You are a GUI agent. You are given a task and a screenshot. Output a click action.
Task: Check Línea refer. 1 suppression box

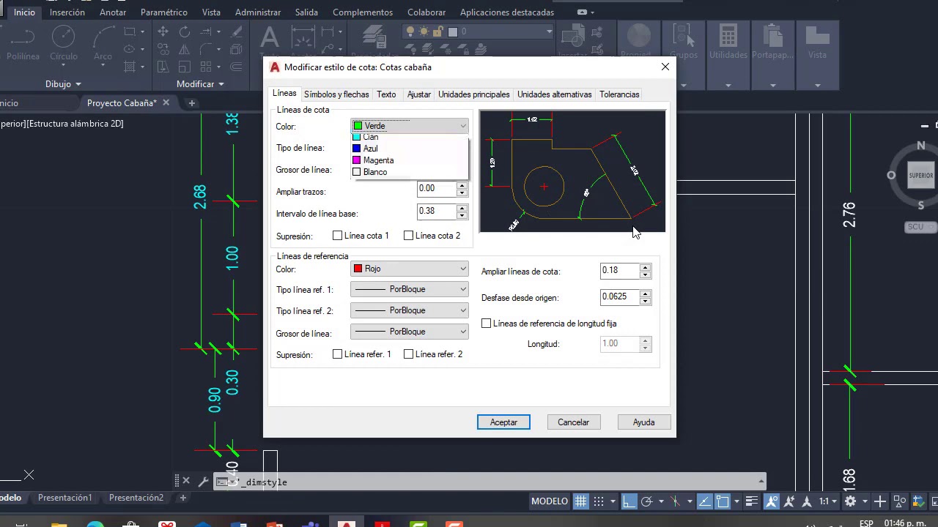[337, 354]
